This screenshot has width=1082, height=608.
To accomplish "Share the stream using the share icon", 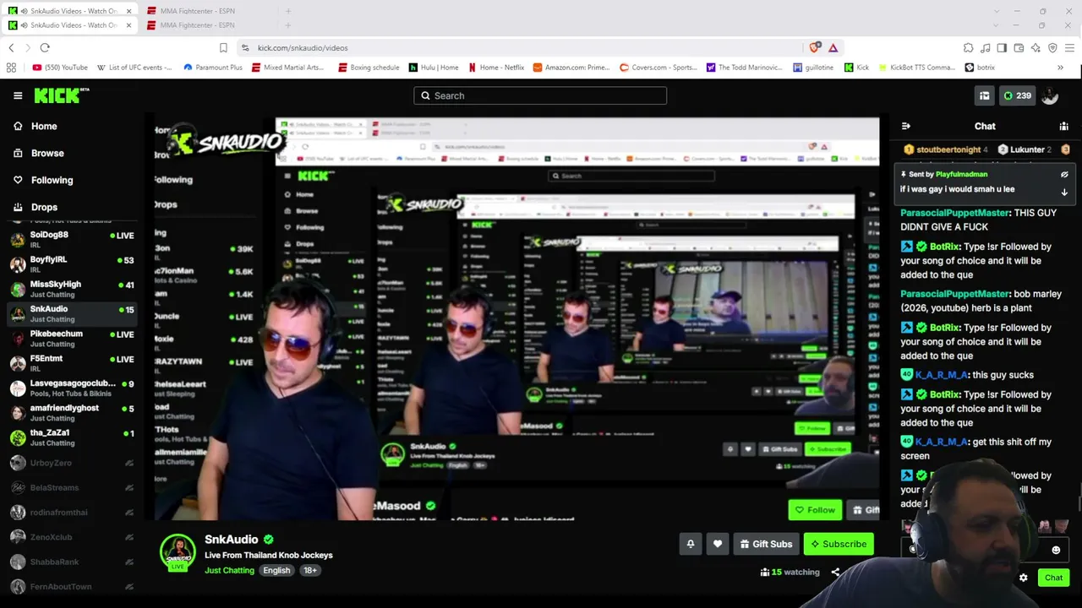I will [835, 572].
